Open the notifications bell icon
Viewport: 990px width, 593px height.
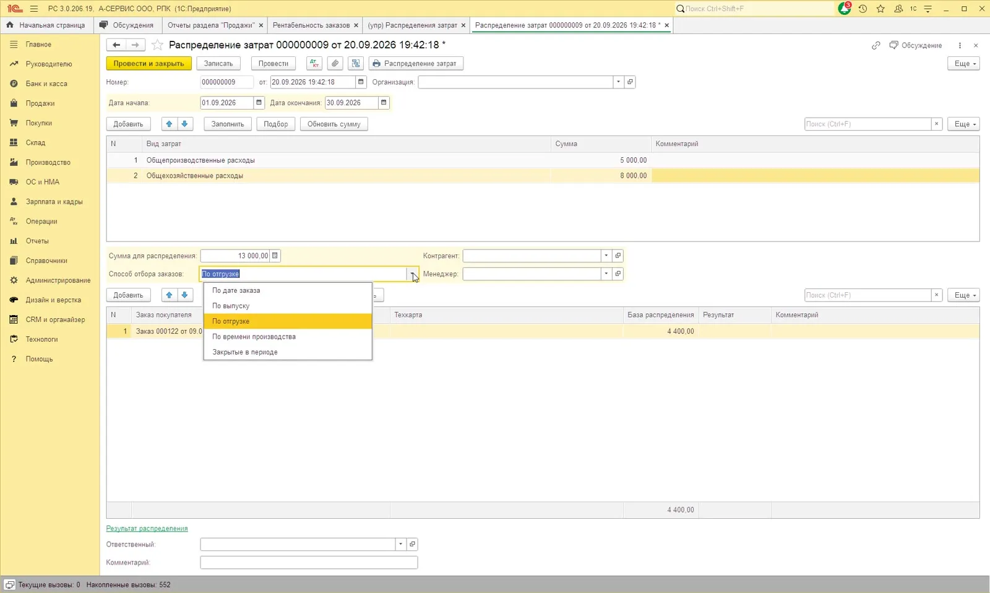click(x=844, y=9)
